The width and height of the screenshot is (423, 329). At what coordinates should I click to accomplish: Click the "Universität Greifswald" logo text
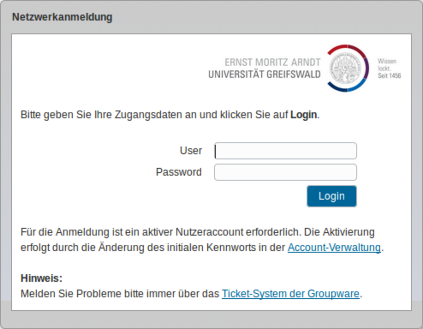click(x=264, y=74)
